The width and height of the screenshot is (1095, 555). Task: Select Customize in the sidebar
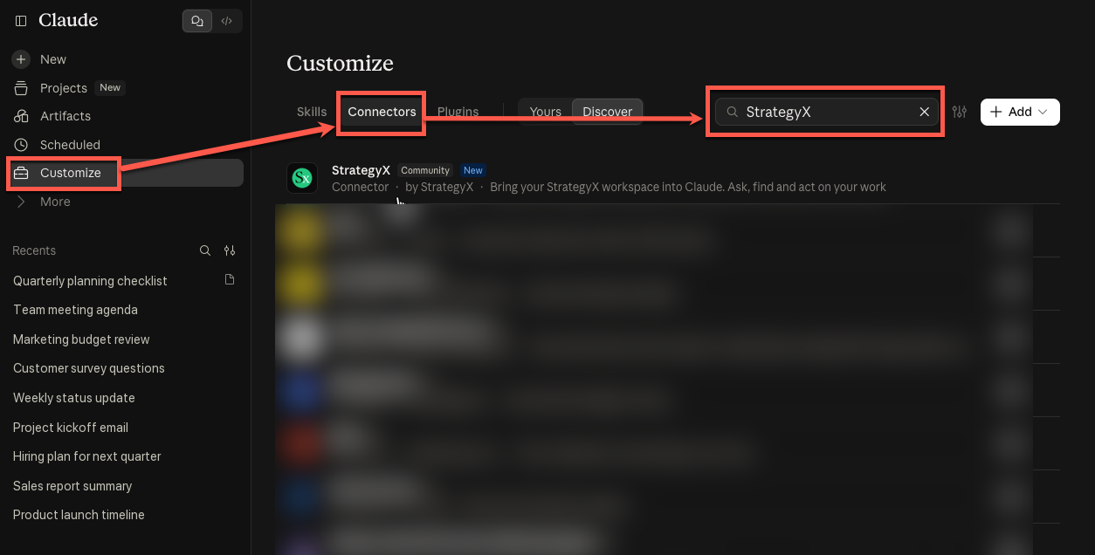click(125, 173)
